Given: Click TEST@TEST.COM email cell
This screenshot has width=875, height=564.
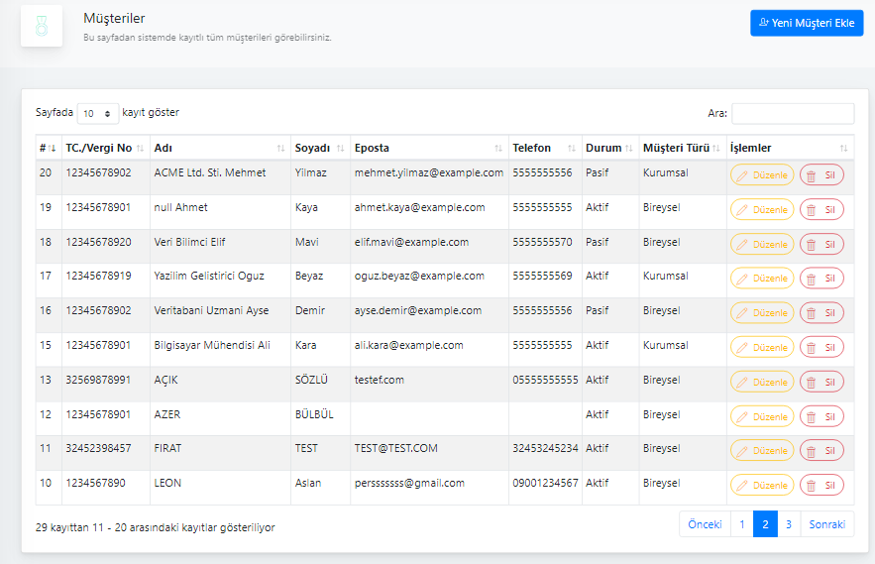Looking at the screenshot, I should coord(395,448).
